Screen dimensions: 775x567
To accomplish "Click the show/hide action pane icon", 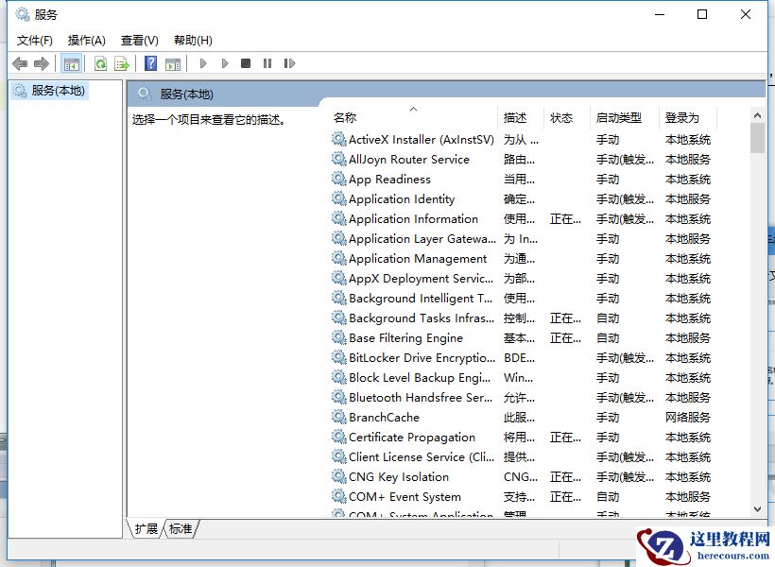I will [x=172, y=63].
